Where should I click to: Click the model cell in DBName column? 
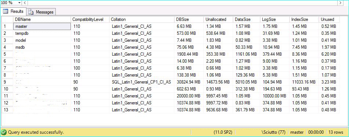tap(42, 40)
